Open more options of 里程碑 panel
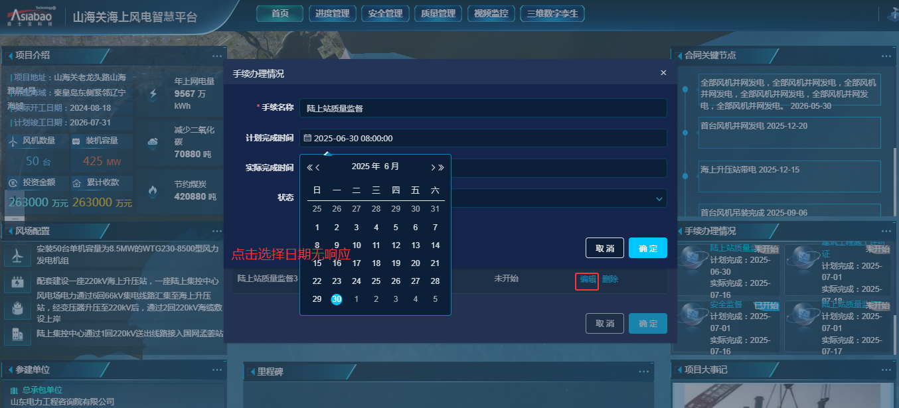This screenshot has width=899, height=408. tap(643, 372)
